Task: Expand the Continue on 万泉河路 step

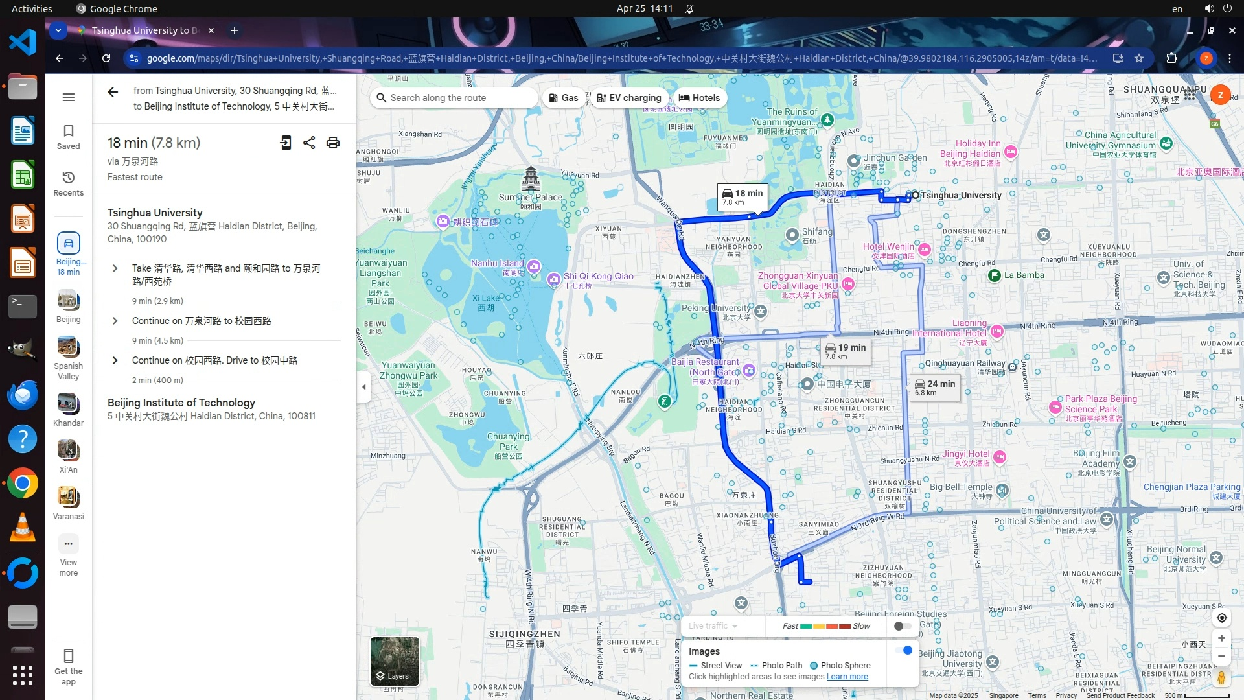Action: coord(115,321)
